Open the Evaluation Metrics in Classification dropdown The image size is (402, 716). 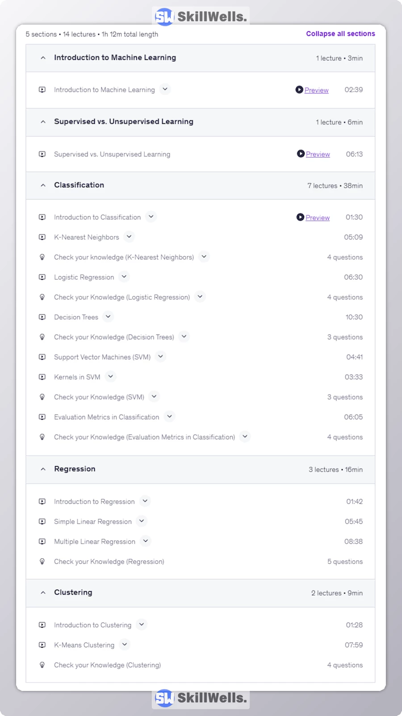pyautogui.click(x=169, y=417)
